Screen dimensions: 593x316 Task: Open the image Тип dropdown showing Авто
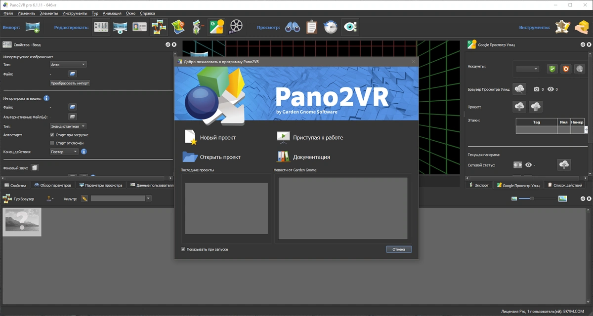68,65
